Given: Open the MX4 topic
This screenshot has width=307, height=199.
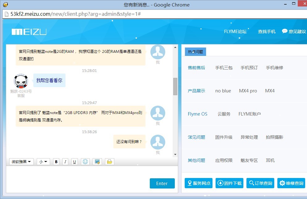Looking at the screenshot, I should [270, 91].
